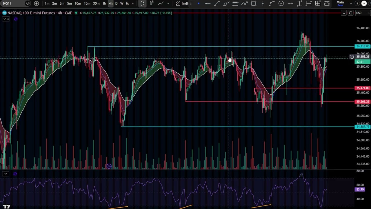Screen dimensions: 371x209
Task: Click the 25,265.25 red price label
Action: 363,102
